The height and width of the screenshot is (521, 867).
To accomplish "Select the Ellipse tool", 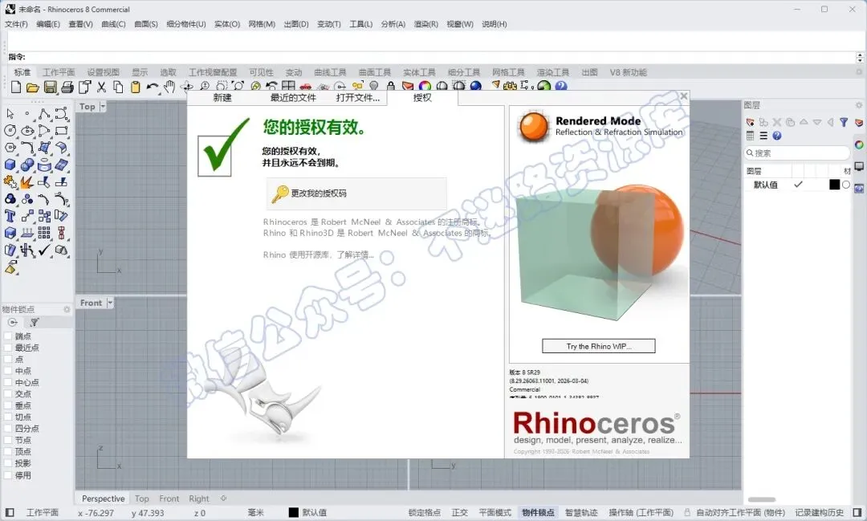I will (x=27, y=131).
